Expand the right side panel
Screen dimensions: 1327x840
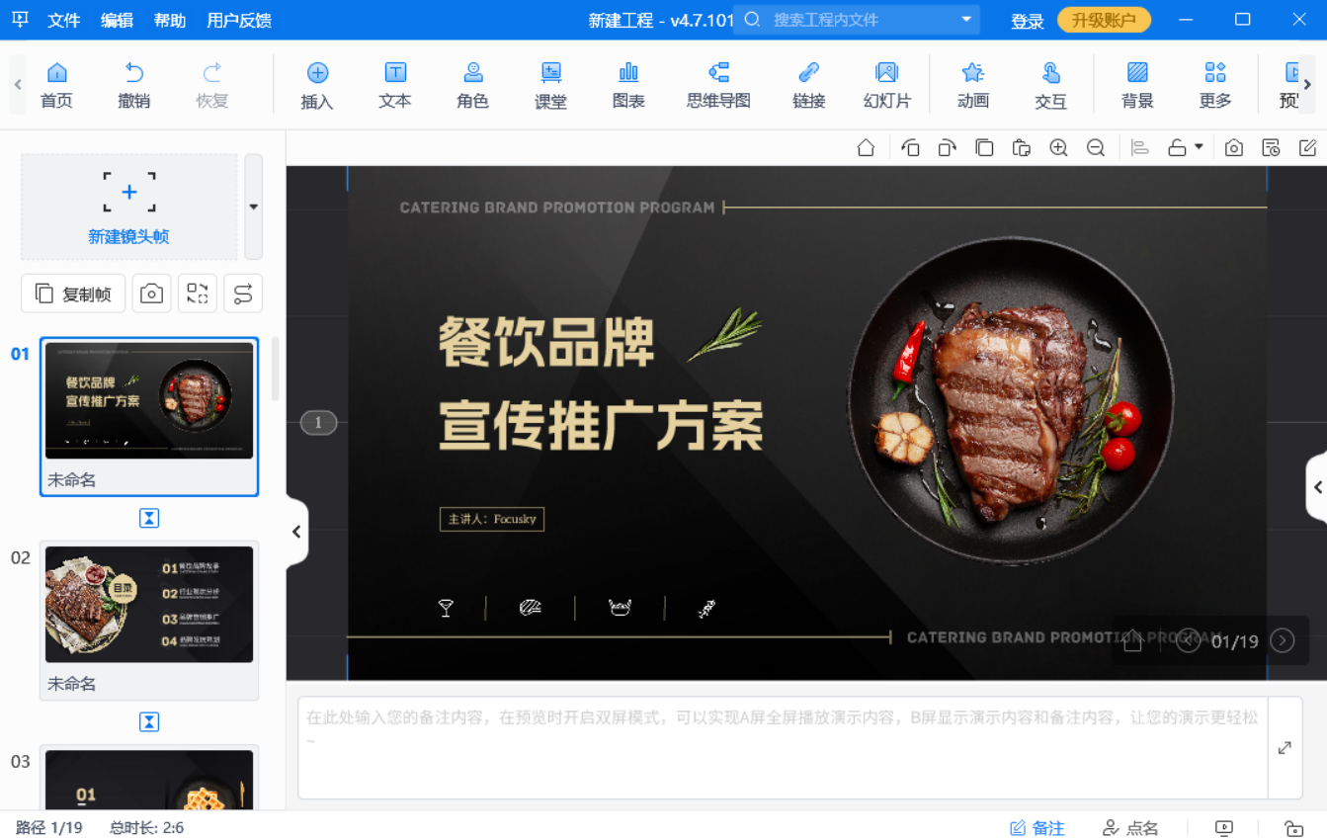click(1317, 487)
